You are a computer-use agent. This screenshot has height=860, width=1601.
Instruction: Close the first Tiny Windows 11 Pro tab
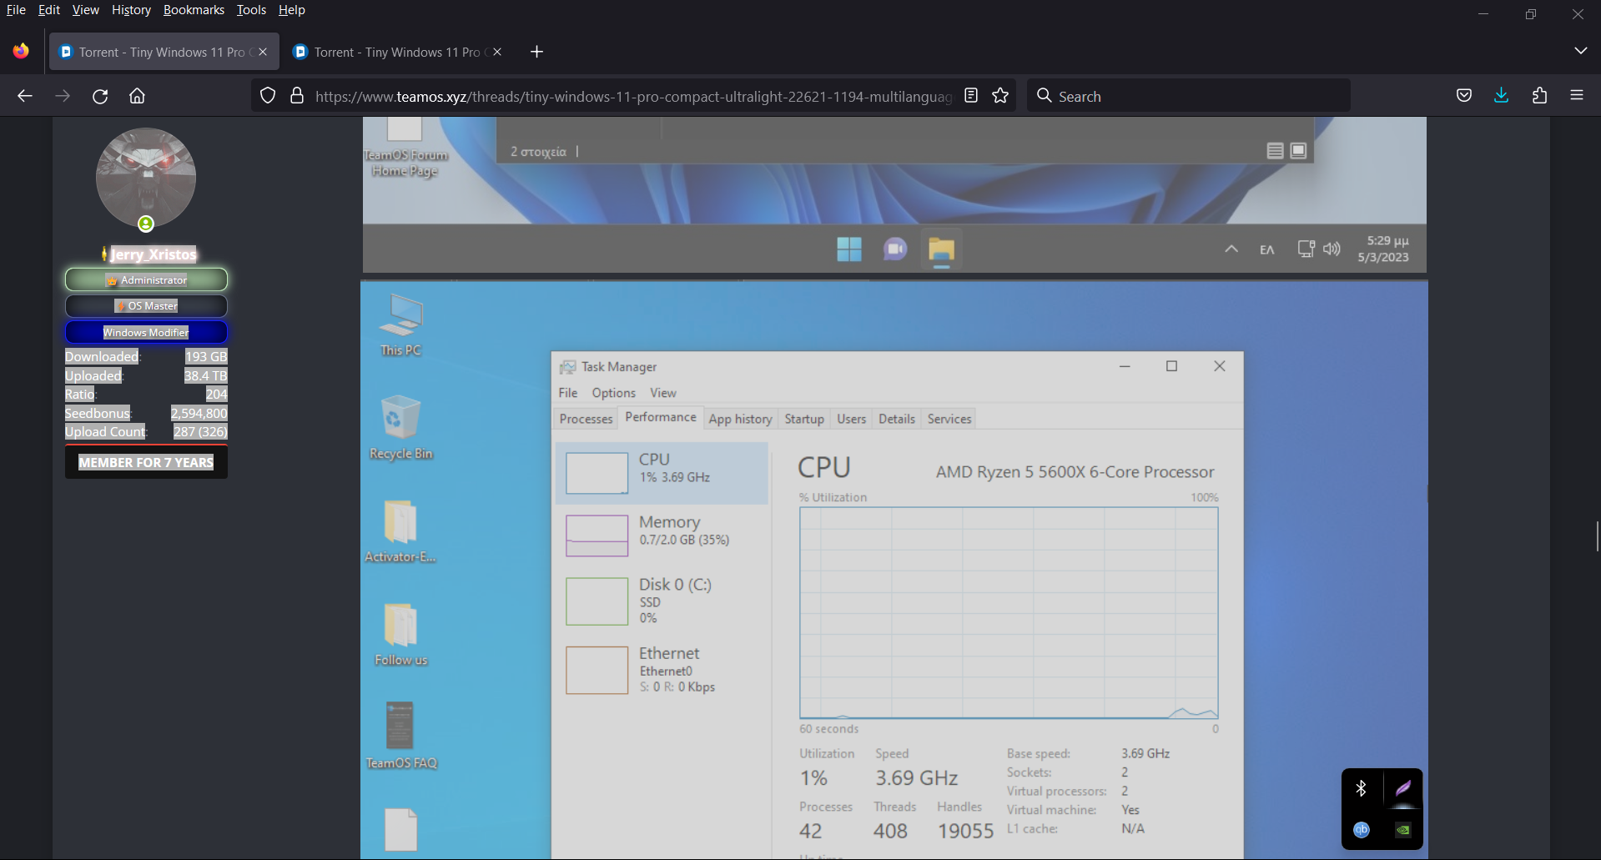point(263,52)
